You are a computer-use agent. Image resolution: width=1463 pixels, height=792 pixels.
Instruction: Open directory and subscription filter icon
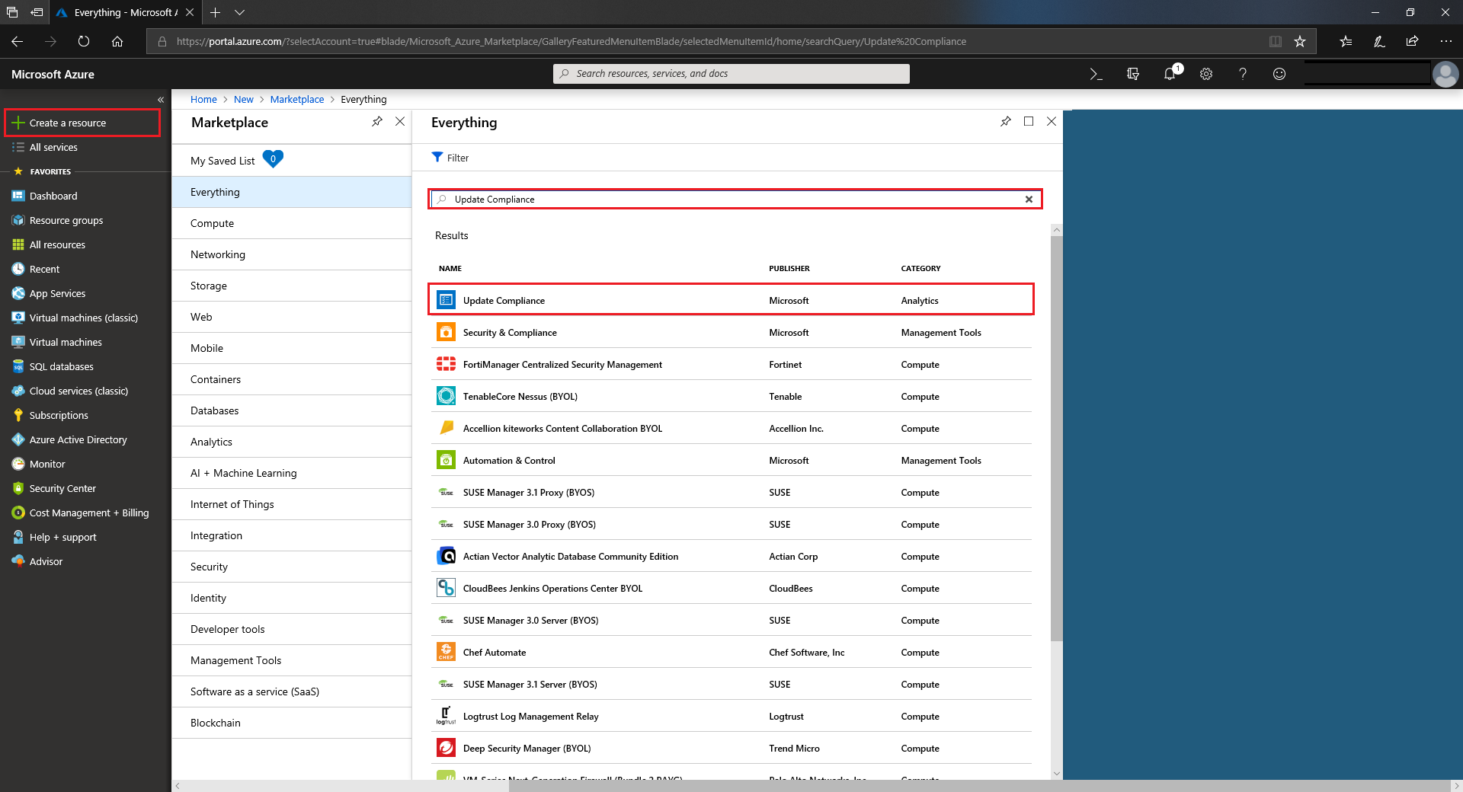click(x=1133, y=74)
